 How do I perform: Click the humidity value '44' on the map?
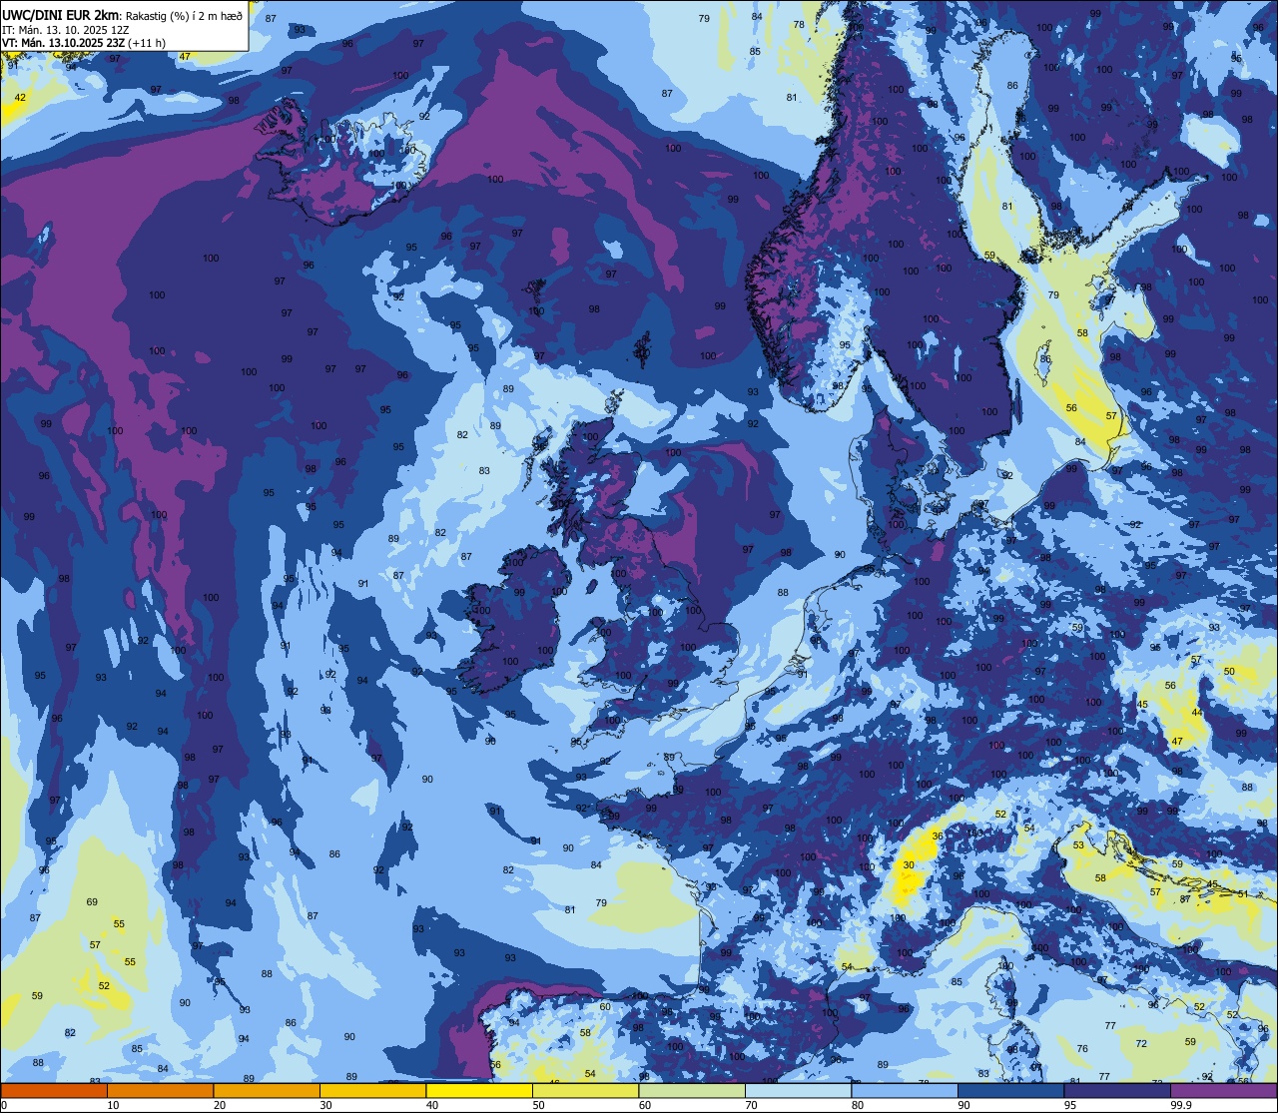pos(1197,713)
